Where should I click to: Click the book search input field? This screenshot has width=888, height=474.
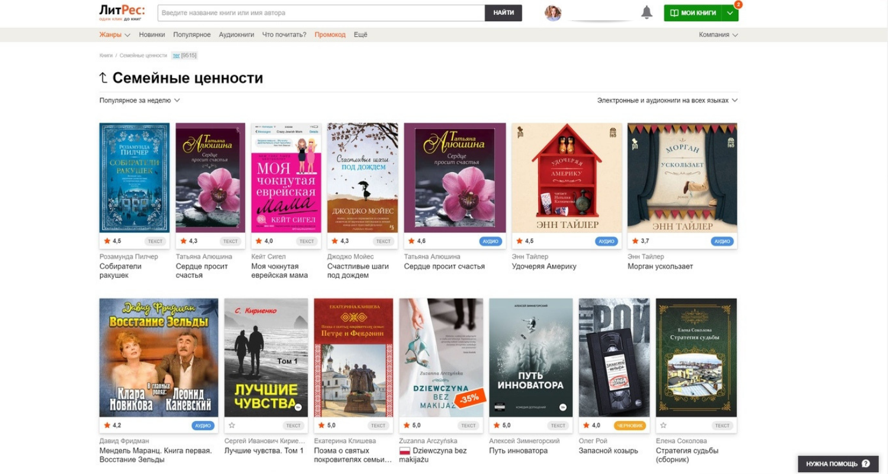(x=321, y=12)
